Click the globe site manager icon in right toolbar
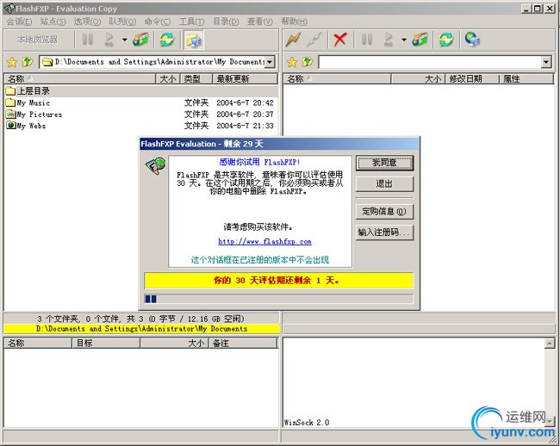 pyautogui.click(x=472, y=40)
